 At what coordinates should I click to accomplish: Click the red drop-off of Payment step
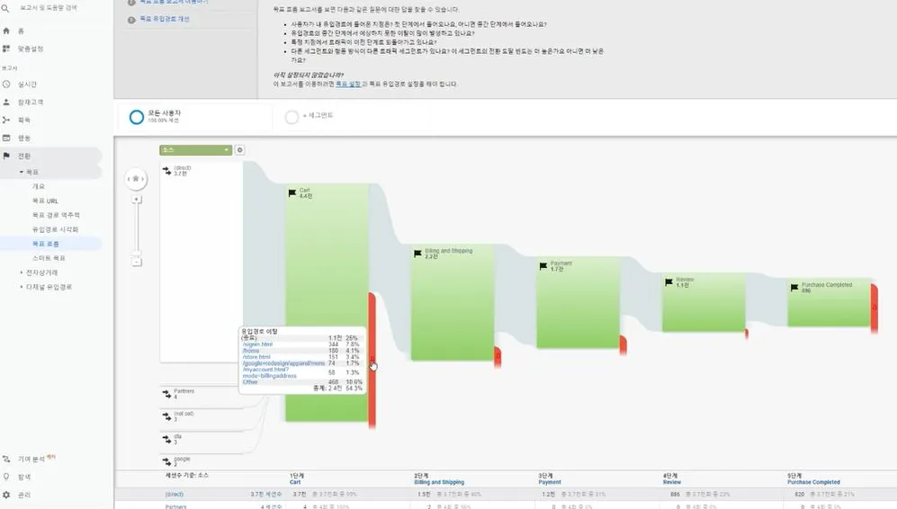click(623, 344)
